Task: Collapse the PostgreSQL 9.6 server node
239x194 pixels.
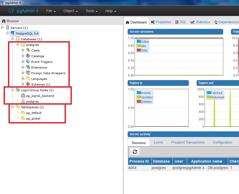Action: [7, 33]
